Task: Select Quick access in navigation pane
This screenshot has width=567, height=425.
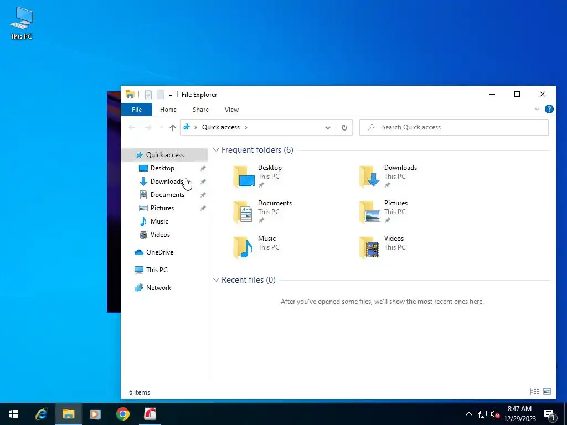Action: 164,155
